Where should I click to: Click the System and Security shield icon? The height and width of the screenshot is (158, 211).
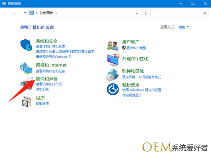(x=26, y=46)
